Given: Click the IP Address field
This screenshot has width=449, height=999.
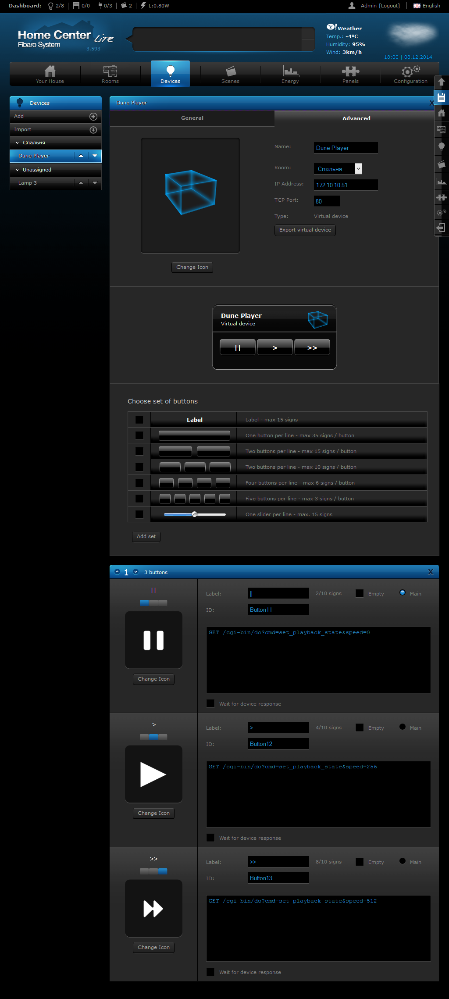Looking at the screenshot, I should tap(346, 185).
